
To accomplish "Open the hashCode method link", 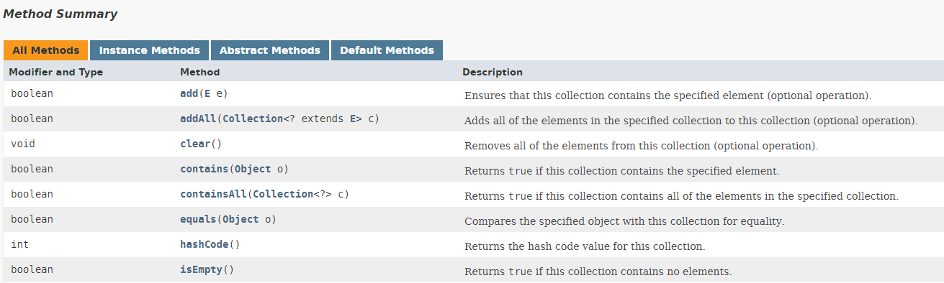I will (x=204, y=244).
